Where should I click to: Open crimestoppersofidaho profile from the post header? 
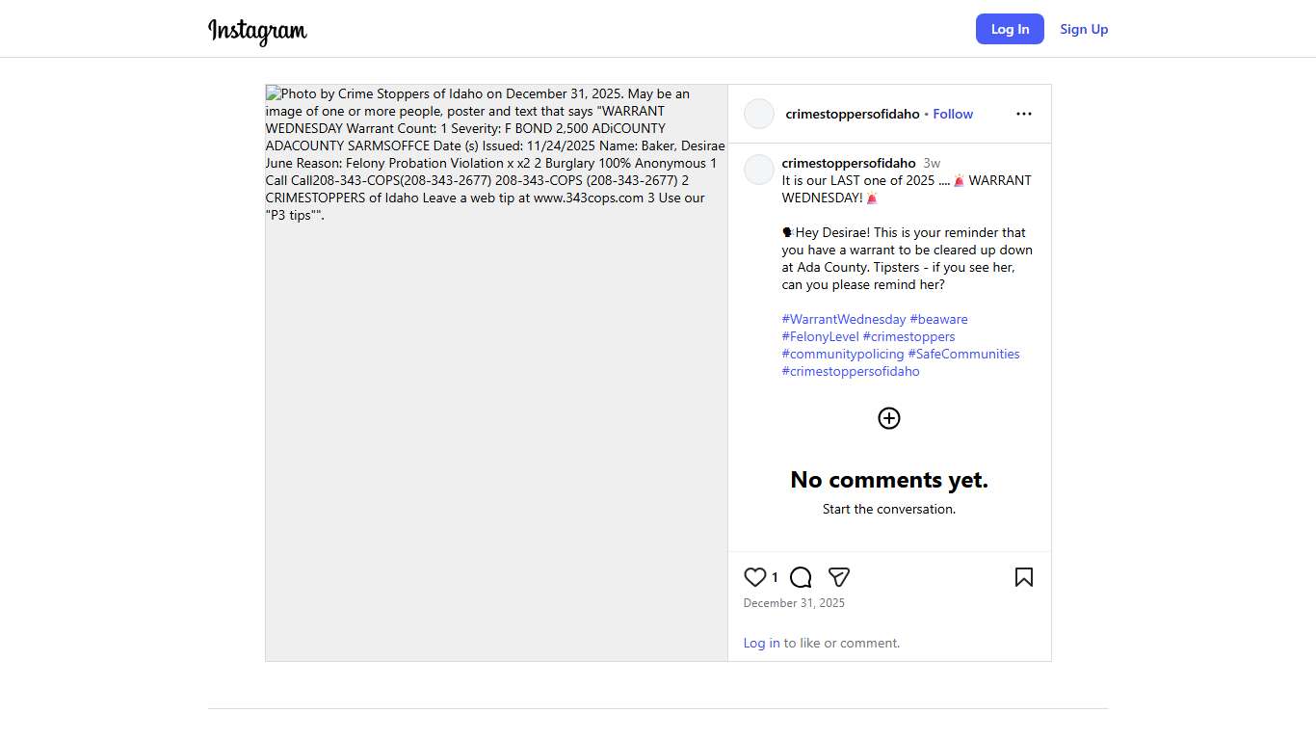pyautogui.click(x=852, y=114)
